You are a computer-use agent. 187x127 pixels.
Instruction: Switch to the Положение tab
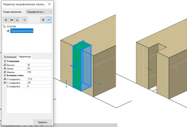(10, 57)
